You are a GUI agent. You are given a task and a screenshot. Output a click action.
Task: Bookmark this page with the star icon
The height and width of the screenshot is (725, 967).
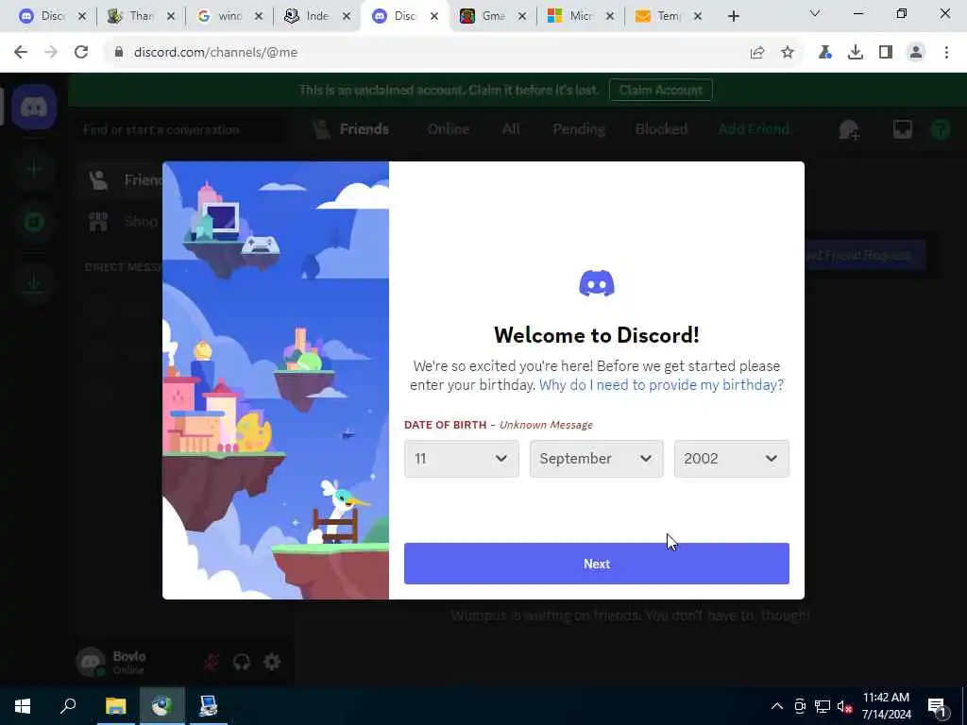(x=788, y=53)
